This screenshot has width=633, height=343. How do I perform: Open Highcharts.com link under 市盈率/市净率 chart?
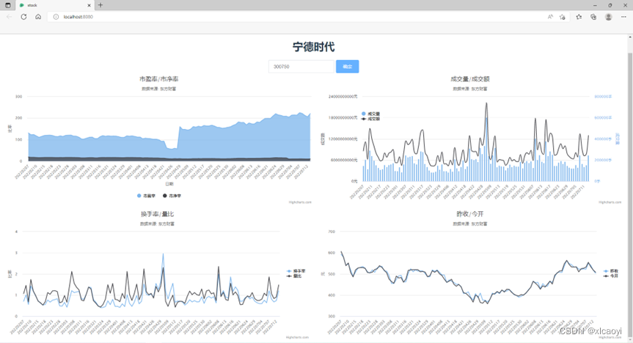click(300, 202)
